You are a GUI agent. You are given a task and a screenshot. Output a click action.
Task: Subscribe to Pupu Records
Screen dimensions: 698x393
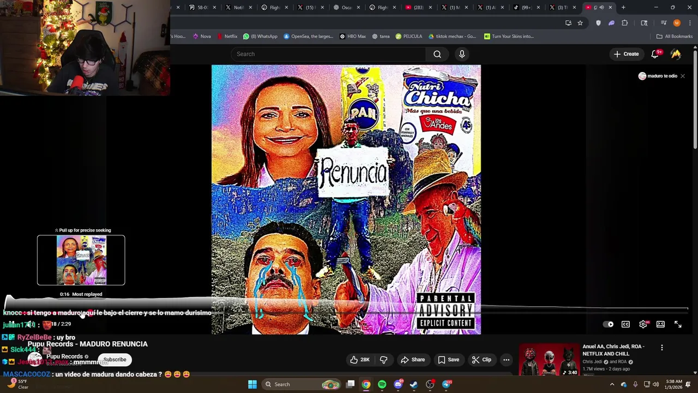(115, 360)
